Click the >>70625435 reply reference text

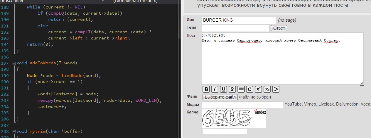(214, 35)
